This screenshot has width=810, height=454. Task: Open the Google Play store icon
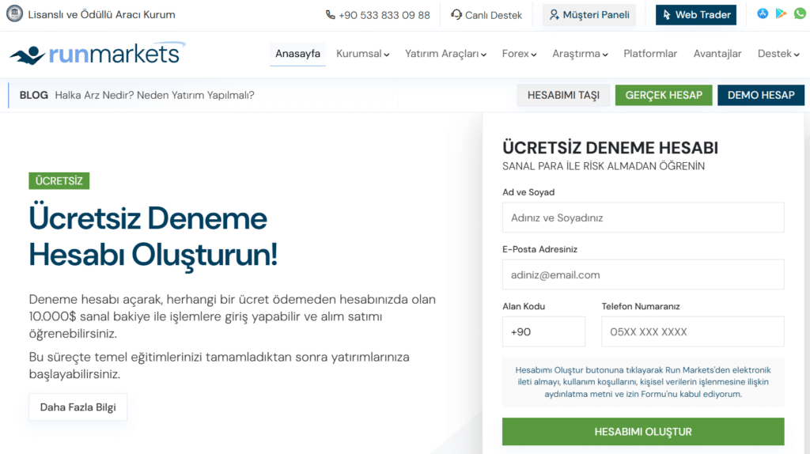point(781,14)
